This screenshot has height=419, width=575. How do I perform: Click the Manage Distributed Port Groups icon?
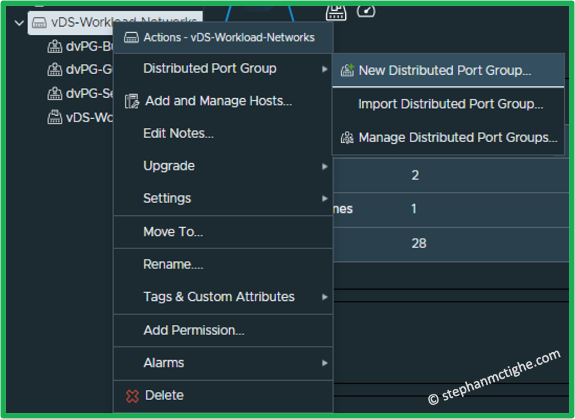pos(347,138)
